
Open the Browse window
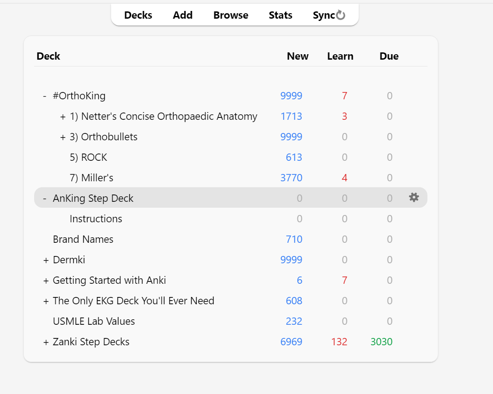point(231,15)
